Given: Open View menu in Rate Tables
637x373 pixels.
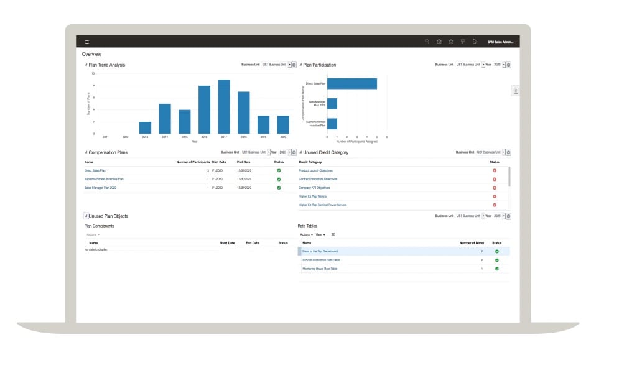Looking at the screenshot, I should click(x=320, y=234).
